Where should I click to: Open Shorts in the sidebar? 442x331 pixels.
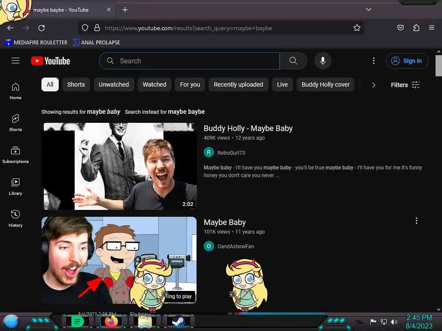tap(16, 123)
